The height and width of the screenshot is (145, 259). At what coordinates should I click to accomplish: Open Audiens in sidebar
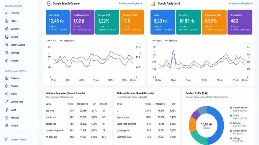pos(14,126)
